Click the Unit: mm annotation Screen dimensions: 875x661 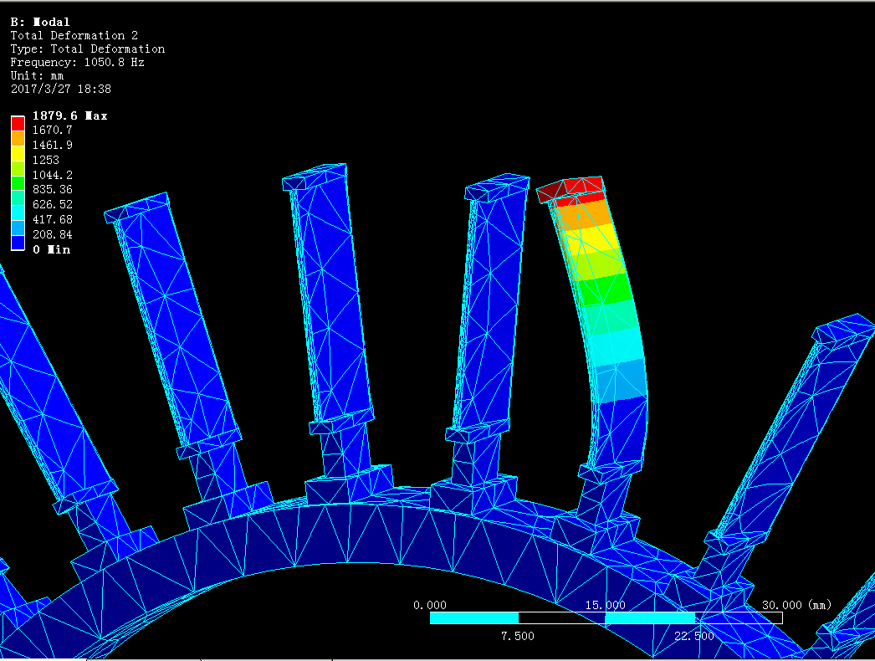pyautogui.click(x=36, y=75)
